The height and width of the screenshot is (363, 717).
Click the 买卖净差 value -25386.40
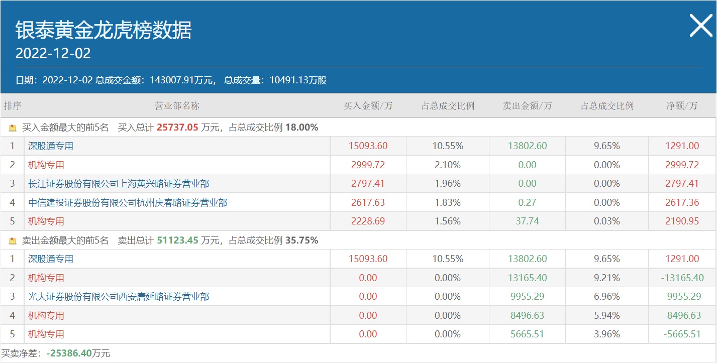[x=69, y=353]
